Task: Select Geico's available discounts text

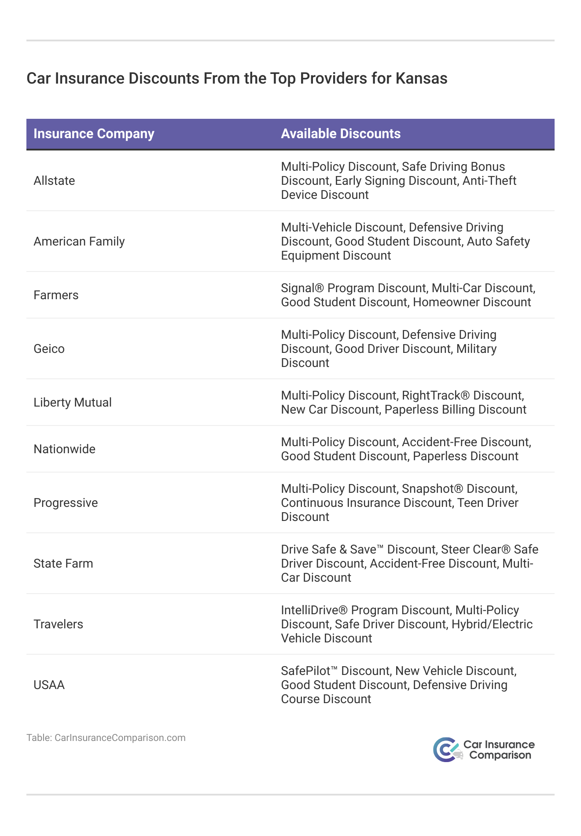Action: [389, 349]
